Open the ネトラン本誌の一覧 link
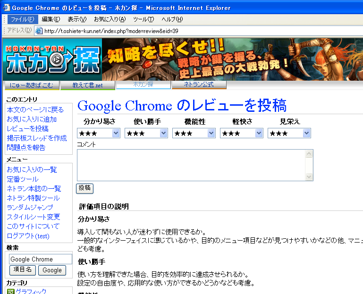Image resolution: width=363 pixels, height=294 pixels. tap(34, 189)
